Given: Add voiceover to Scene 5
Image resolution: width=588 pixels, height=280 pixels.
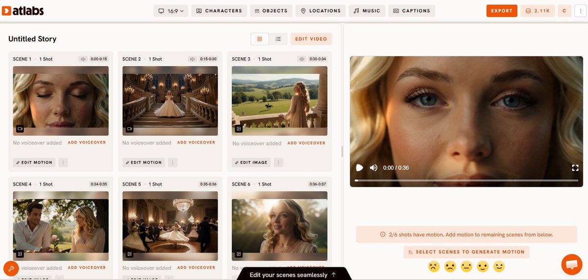Looking at the screenshot, I should pyautogui.click(x=196, y=268).
